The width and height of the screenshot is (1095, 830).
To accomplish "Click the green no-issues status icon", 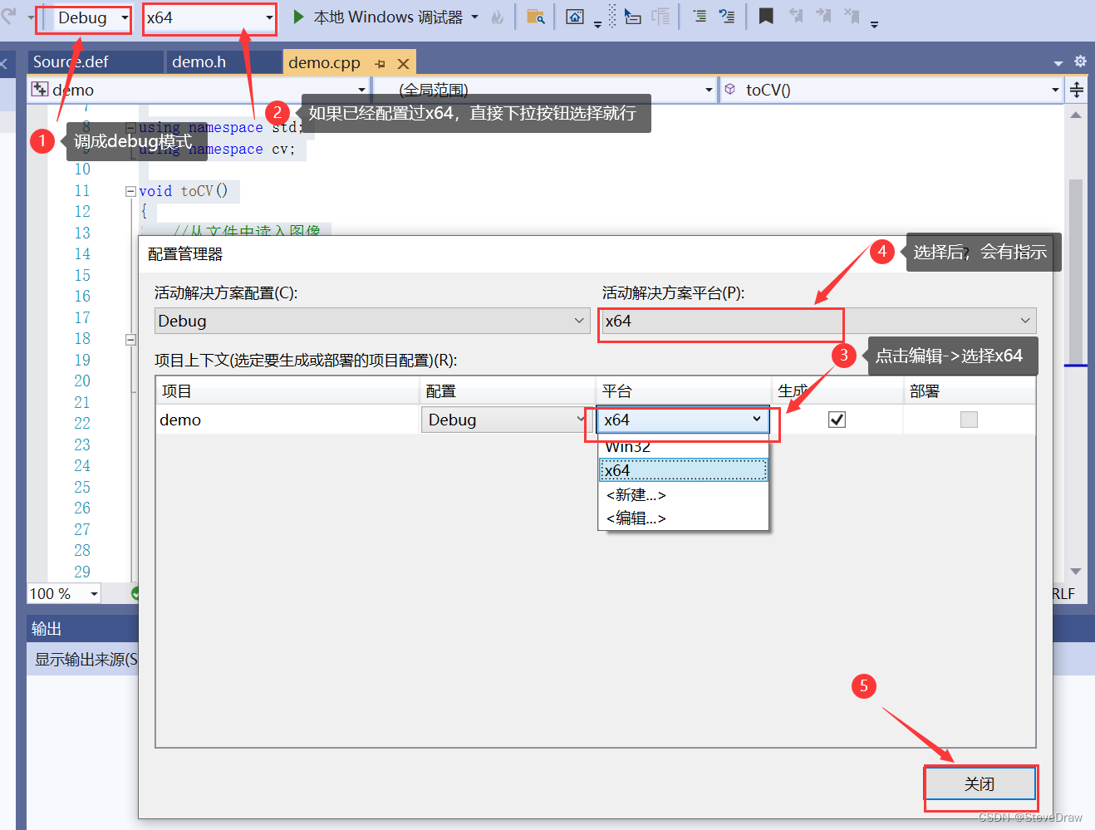I will tap(136, 593).
